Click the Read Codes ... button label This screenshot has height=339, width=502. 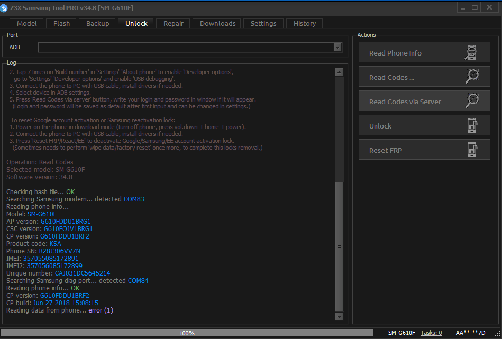pos(391,77)
